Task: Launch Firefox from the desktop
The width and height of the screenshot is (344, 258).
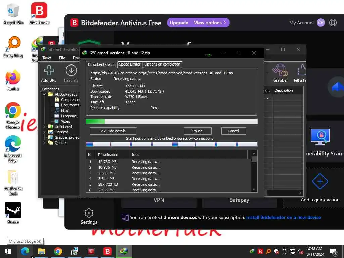Action: [13, 80]
